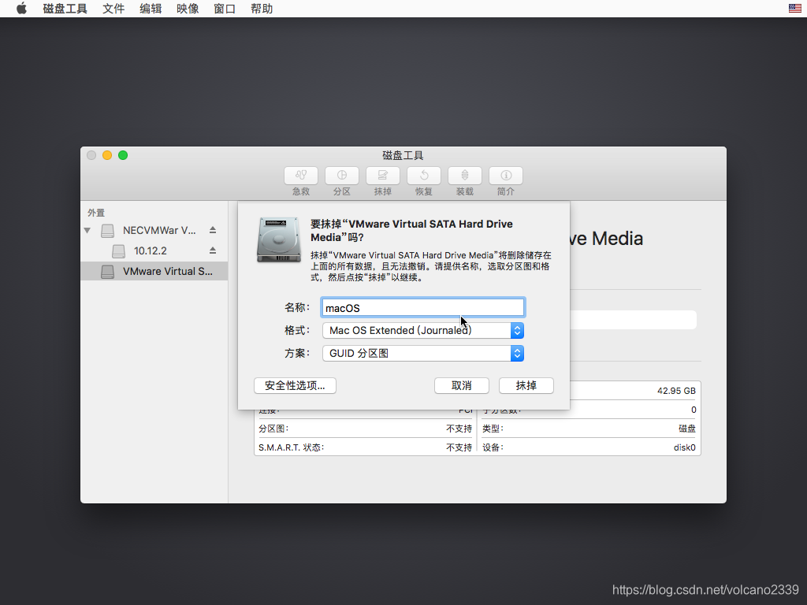Image resolution: width=807 pixels, height=605 pixels.
Task: Click the 名称 name input field
Action: coord(422,308)
